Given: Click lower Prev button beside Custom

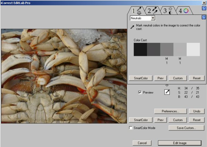Looking at the screenshot, I should point(160,120).
